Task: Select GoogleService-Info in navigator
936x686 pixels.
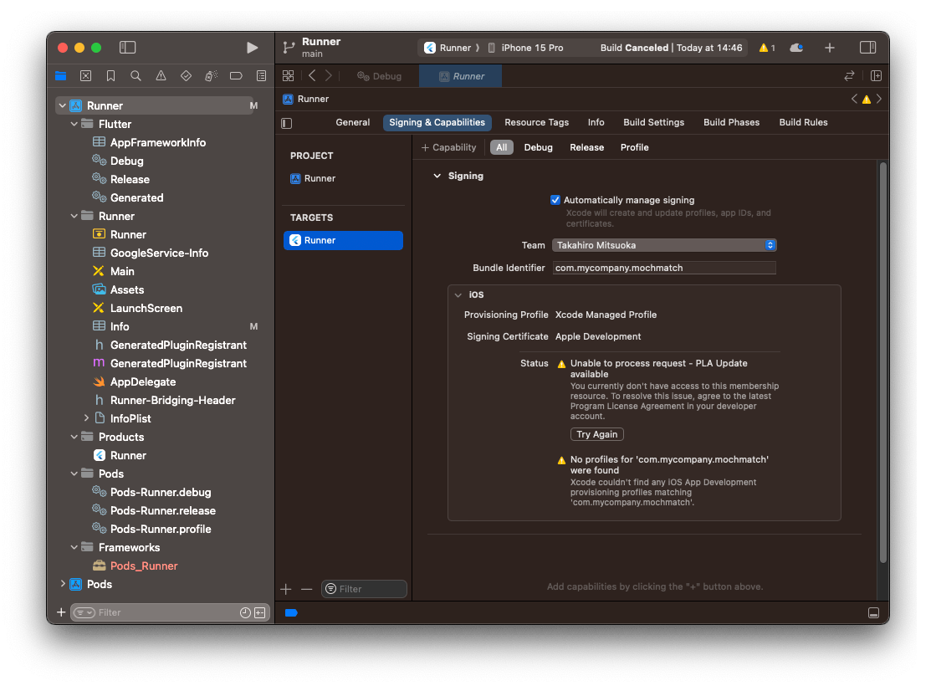Action: coord(159,253)
